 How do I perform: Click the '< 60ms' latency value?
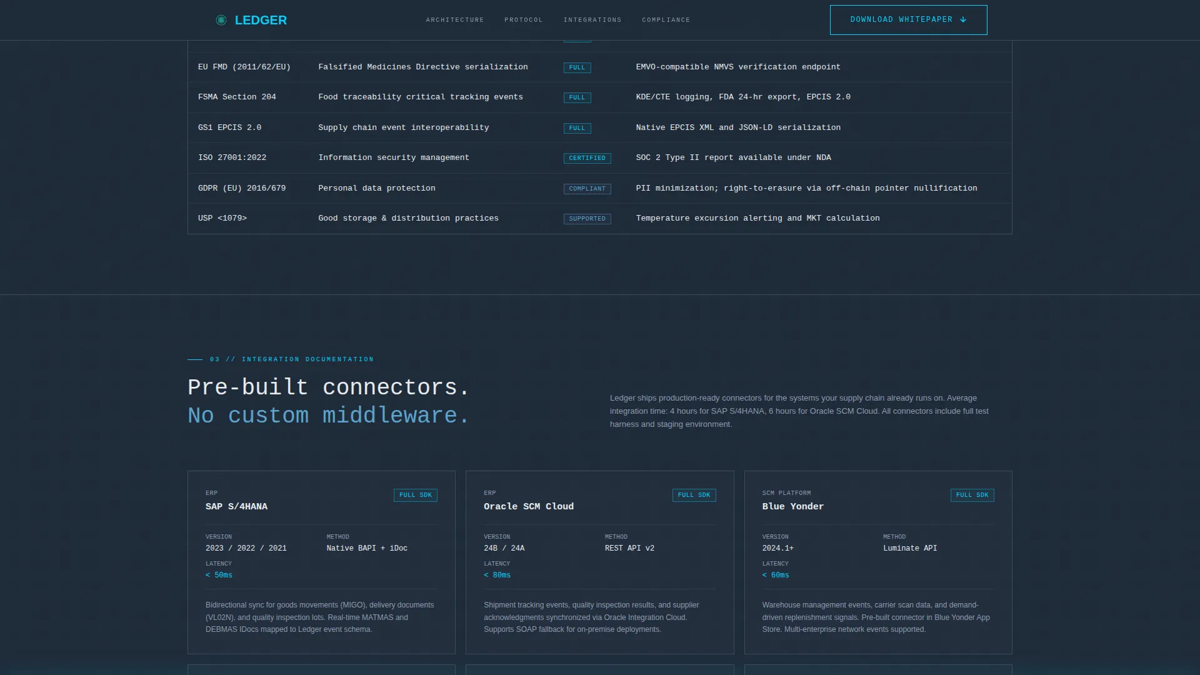pos(776,575)
